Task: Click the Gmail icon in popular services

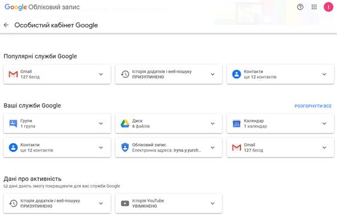Action: (x=13, y=74)
